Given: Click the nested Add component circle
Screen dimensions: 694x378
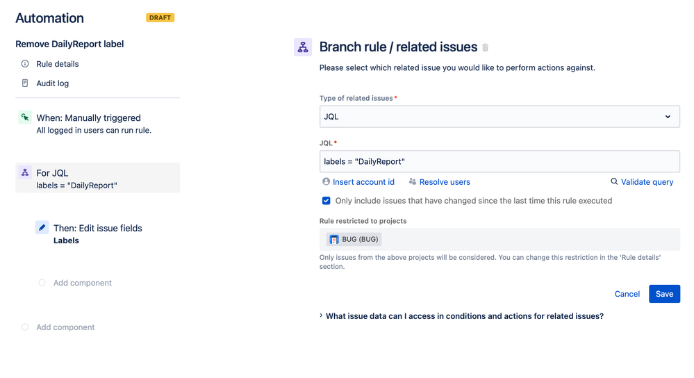Looking at the screenshot, I should click(42, 283).
